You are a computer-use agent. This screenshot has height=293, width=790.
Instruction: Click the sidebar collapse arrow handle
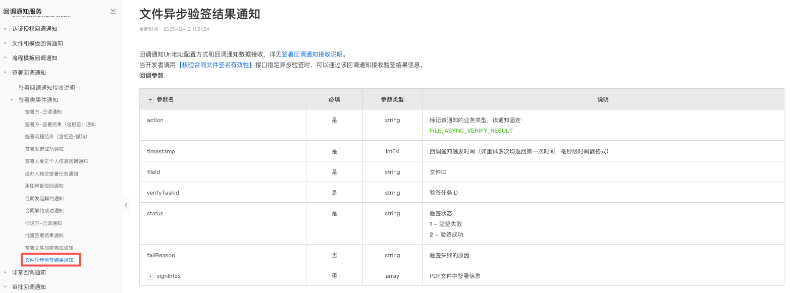(126, 205)
